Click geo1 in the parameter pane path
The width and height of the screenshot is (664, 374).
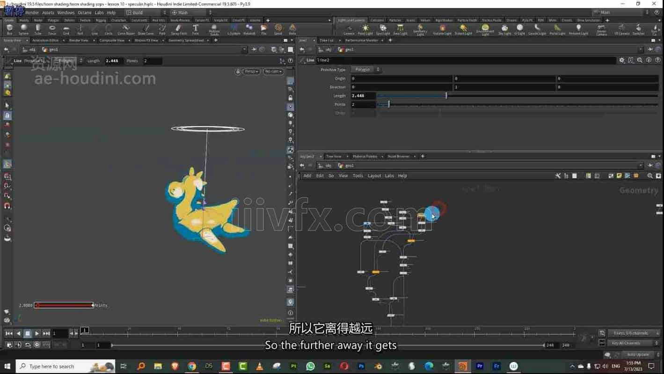tap(346, 50)
